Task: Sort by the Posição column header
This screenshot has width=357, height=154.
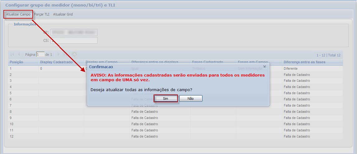Action: pyautogui.click(x=16, y=62)
